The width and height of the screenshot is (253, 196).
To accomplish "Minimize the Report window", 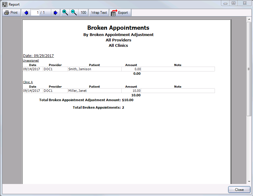I will (x=225, y=3).
